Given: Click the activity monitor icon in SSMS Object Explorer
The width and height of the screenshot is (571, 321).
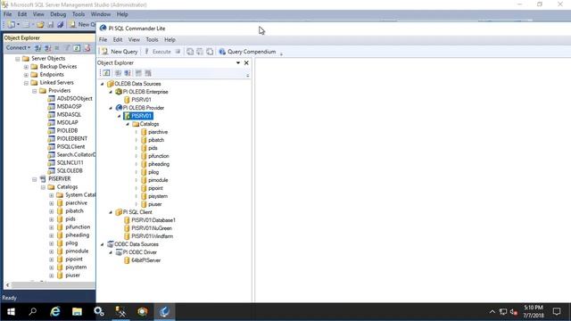Looking at the screenshot, I should click(87, 47).
